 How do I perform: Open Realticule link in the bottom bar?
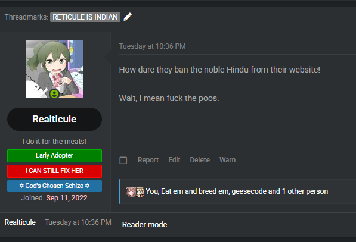pos(20,222)
